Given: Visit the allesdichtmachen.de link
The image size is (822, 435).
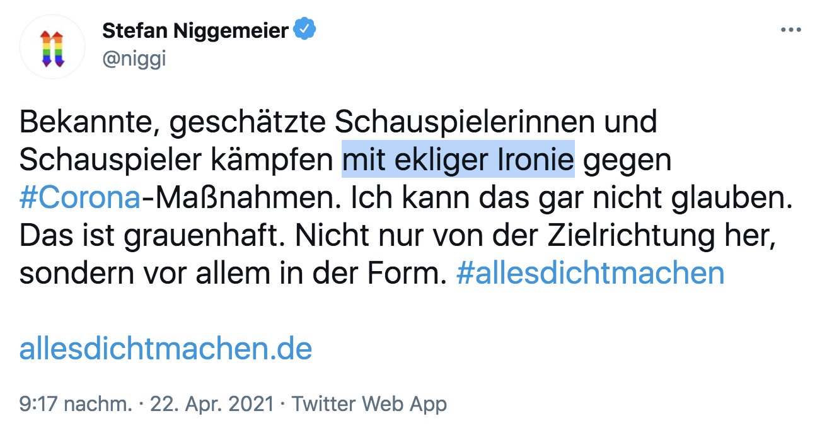Looking at the screenshot, I should (x=166, y=348).
